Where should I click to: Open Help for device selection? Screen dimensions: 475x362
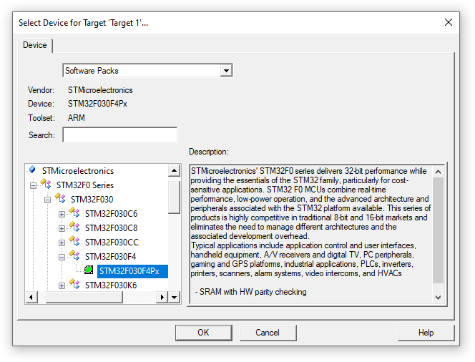[x=426, y=333]
